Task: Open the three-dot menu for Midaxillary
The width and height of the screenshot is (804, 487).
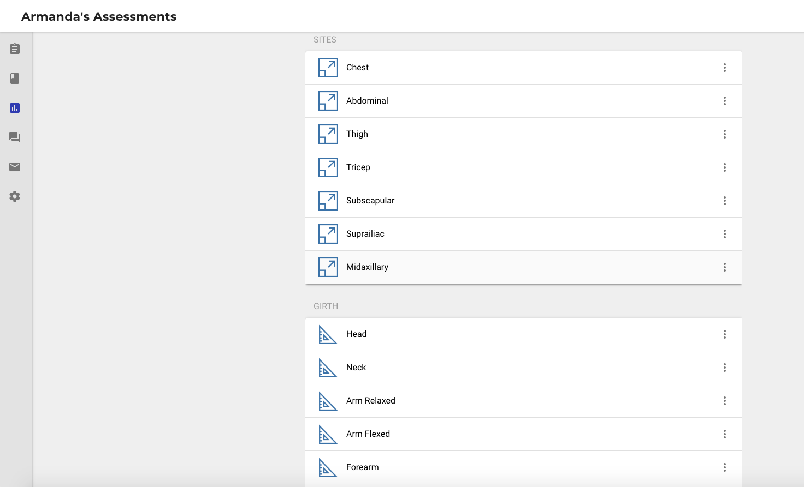Action: (x=725, y=267)
